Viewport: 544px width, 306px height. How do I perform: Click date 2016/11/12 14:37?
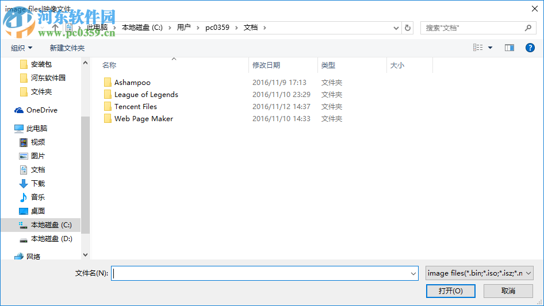tap(281, 106)
